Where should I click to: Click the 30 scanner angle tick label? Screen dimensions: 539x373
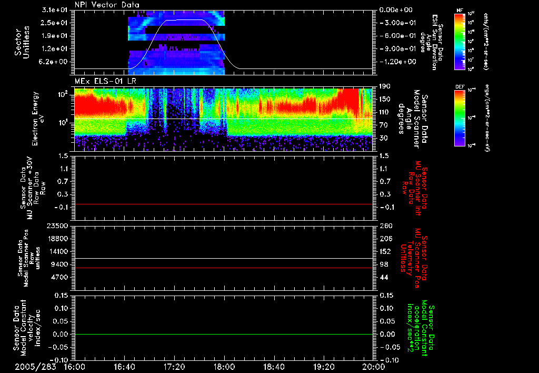[383, 138]
